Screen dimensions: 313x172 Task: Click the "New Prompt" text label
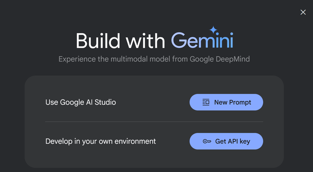click(x=233, y=102)
